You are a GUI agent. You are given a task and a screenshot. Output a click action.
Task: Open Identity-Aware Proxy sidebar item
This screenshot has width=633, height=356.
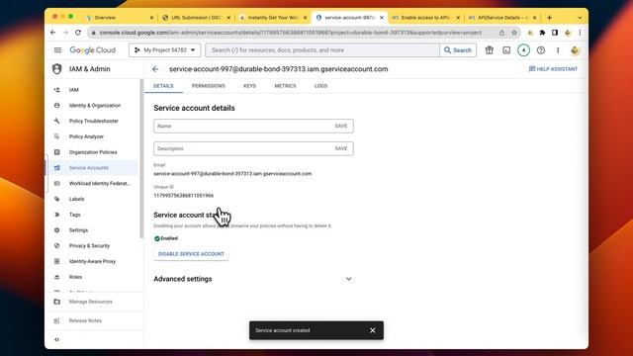point(93,261)
